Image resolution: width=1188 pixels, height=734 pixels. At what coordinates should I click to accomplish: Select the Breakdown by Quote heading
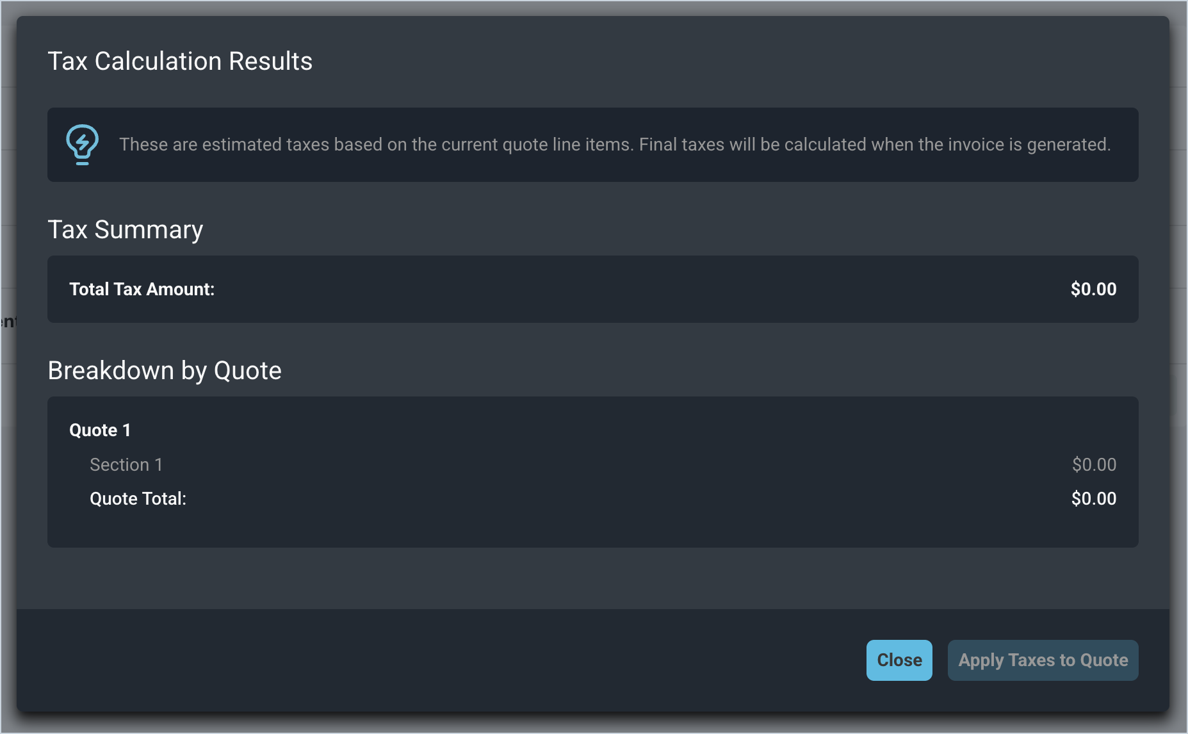pos(165,371)
